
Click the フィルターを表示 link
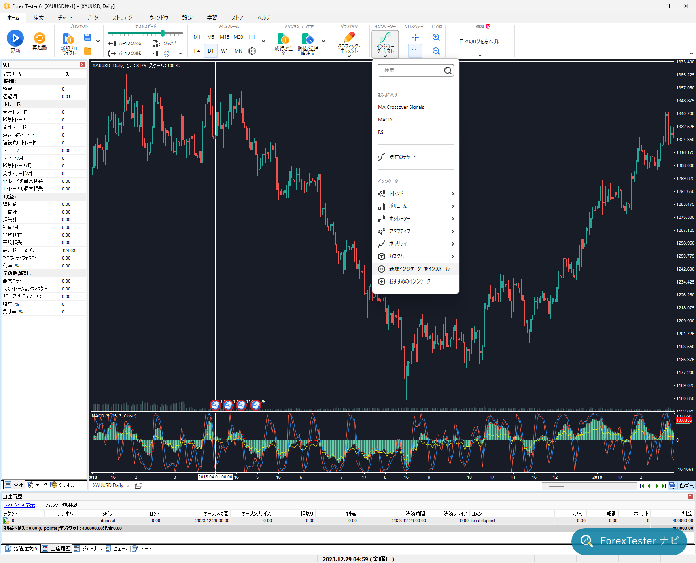coord(19,505)
